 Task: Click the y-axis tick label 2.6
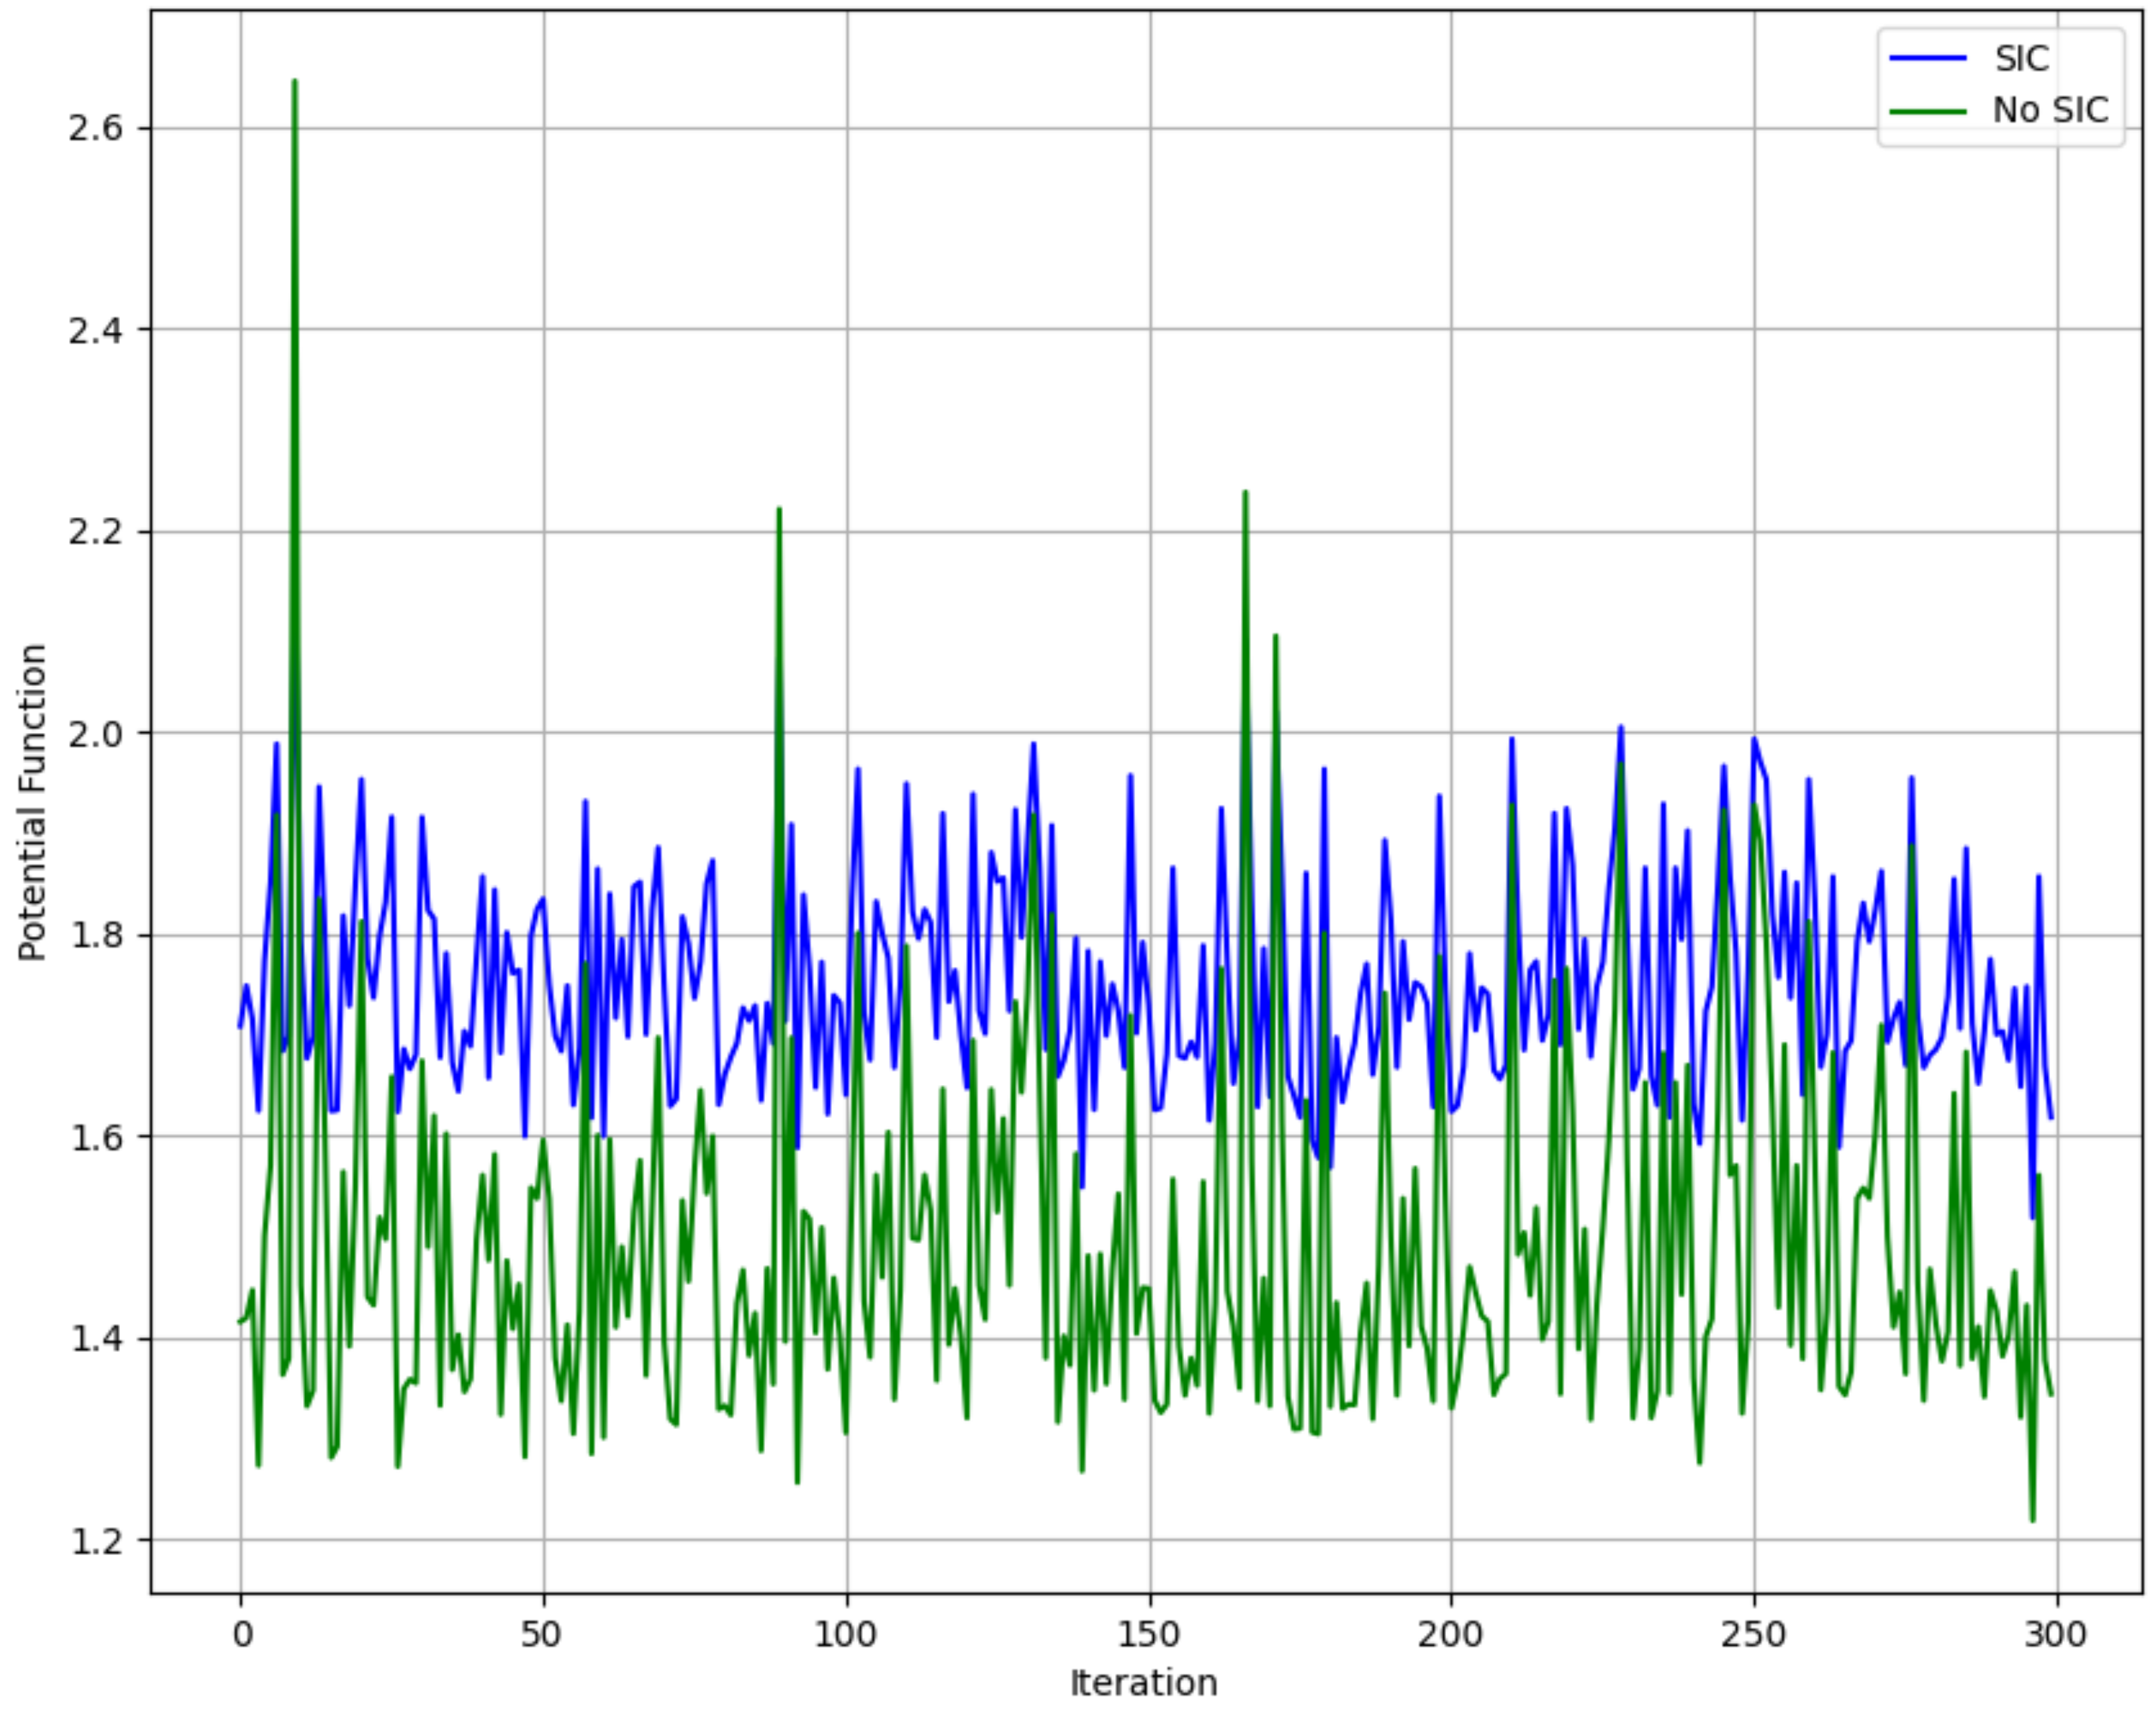[95, 128]
